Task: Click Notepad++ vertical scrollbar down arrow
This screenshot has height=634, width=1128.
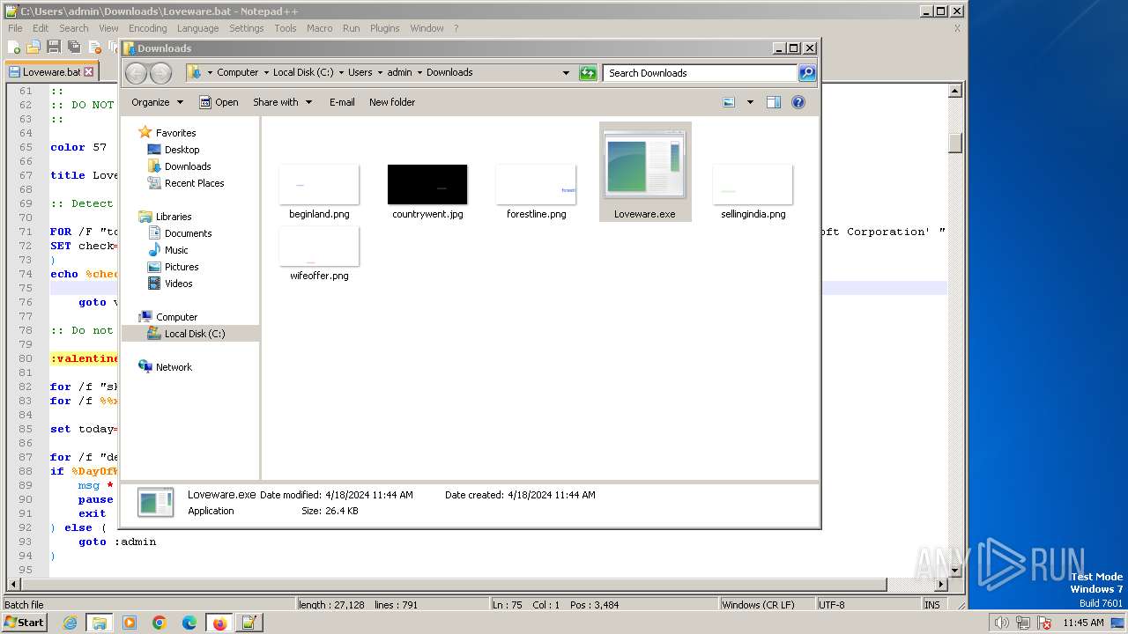Action: pyautogui.click(x=954, y=570)
